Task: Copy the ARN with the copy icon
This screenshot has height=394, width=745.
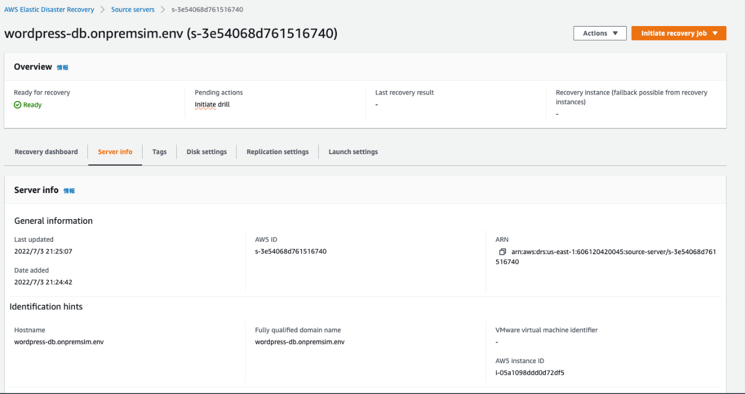Action: [x=502, y=252]
